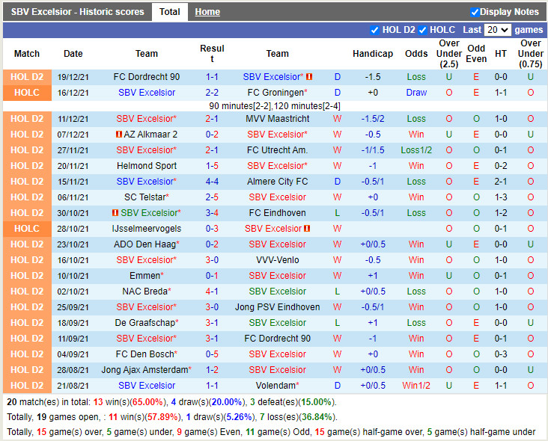Click the 4-4 result against Almere City

click(x=212, y=182)
